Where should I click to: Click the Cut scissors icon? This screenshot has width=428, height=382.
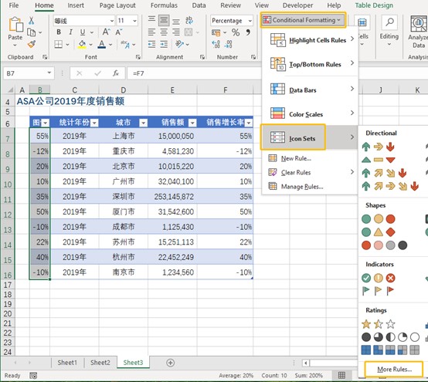(31, 21)
